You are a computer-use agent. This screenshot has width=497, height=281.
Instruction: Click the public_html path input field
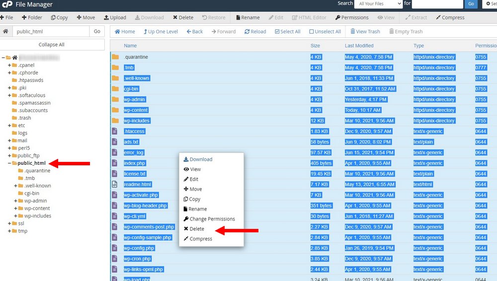click(50, 31)
